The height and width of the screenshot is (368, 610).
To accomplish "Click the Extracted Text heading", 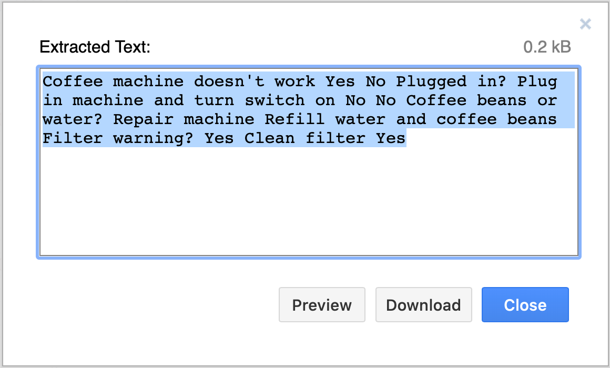I will pos(95,47).
